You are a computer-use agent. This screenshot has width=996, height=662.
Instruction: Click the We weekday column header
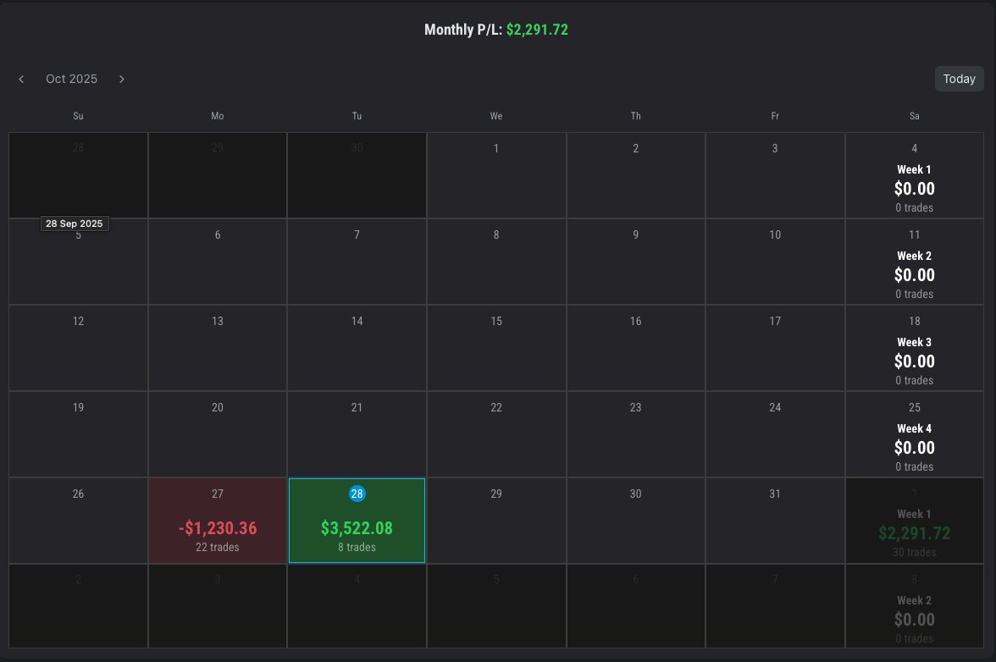coord(496,116)
